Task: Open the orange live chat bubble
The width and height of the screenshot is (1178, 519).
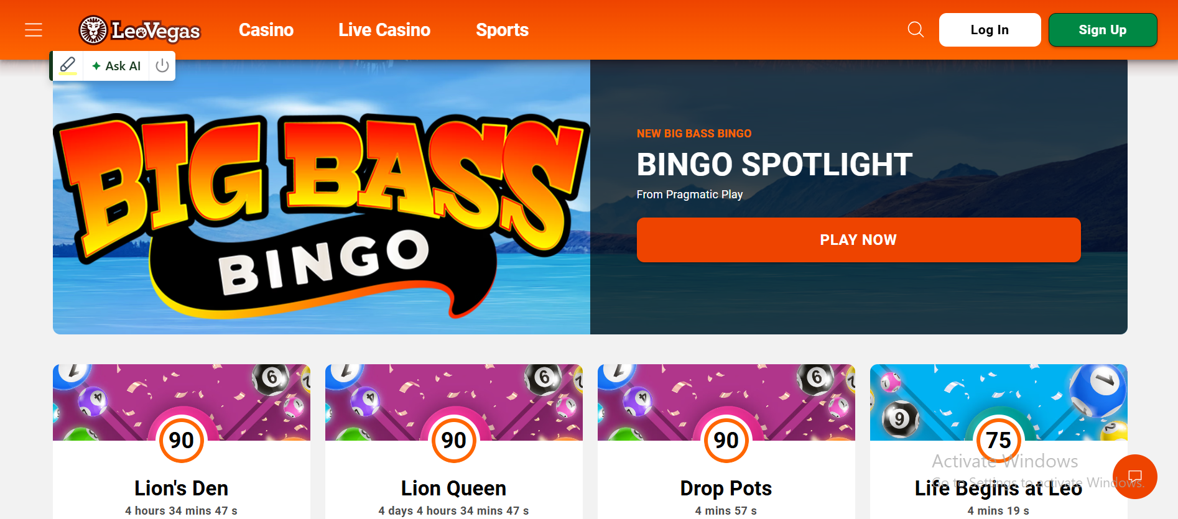Action: [x=1135, y=477]
